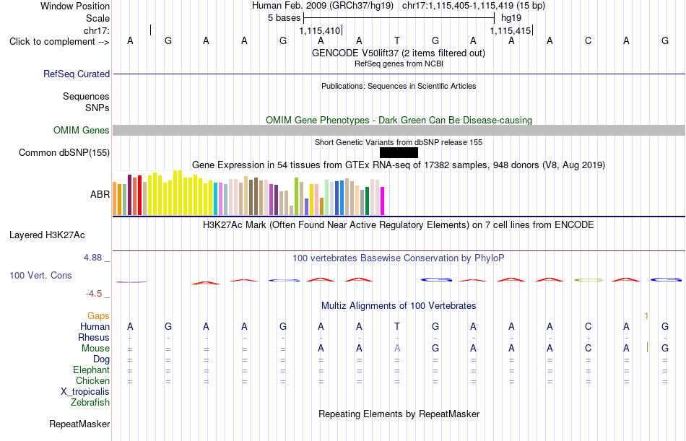This screenshot has width=686, height=441.
Task: Click the orange '1' in Gaps row
Action: point(646,316)
